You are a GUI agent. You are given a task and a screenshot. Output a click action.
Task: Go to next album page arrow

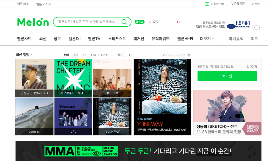(130, 55)
